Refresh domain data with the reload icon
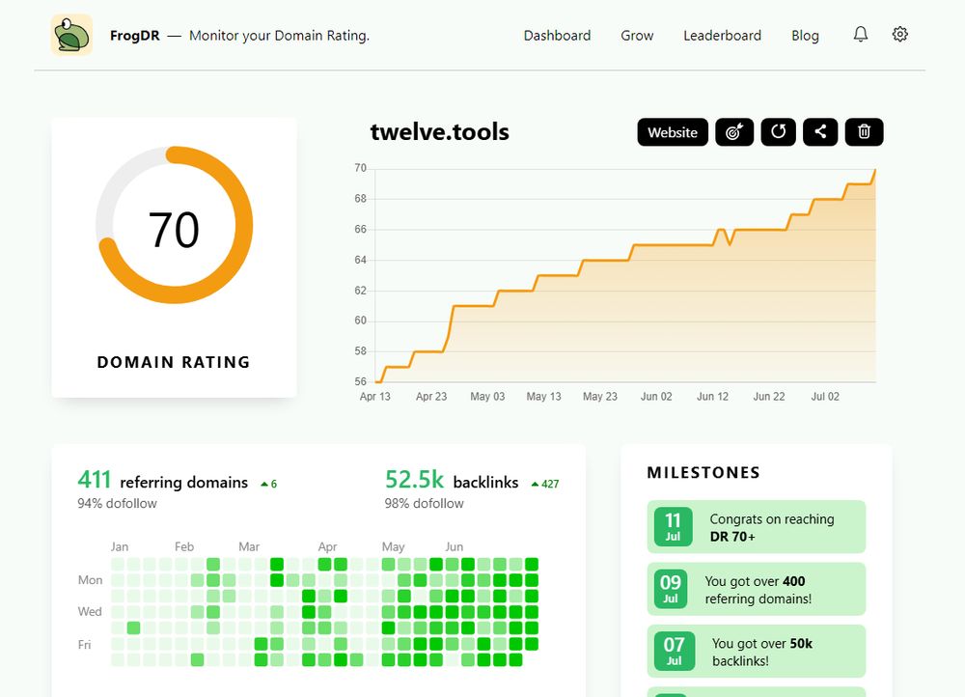The height and width of the screenshot is (697, 965). [x=778, y=131]
